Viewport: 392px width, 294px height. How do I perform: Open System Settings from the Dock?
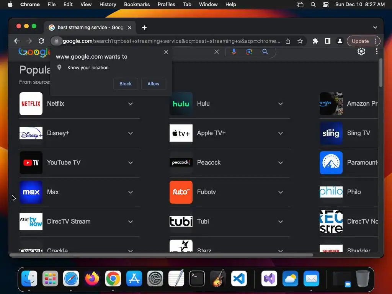pos(155,278)
